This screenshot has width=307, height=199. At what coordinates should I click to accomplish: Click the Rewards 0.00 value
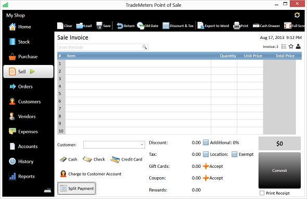pos(196,190)
